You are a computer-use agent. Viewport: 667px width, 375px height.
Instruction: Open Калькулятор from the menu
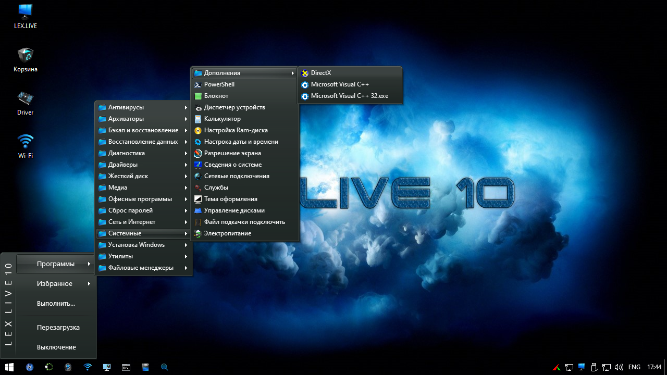222,119
